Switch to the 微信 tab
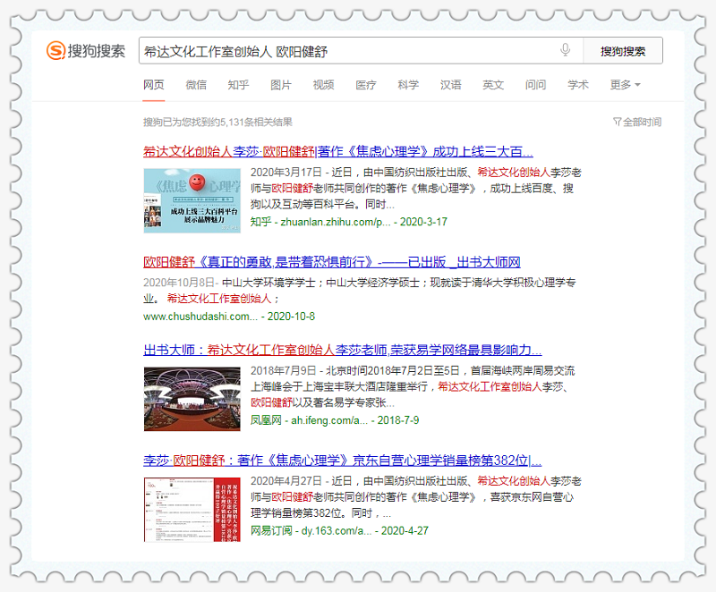716x592 pixels. pos(196,85)
